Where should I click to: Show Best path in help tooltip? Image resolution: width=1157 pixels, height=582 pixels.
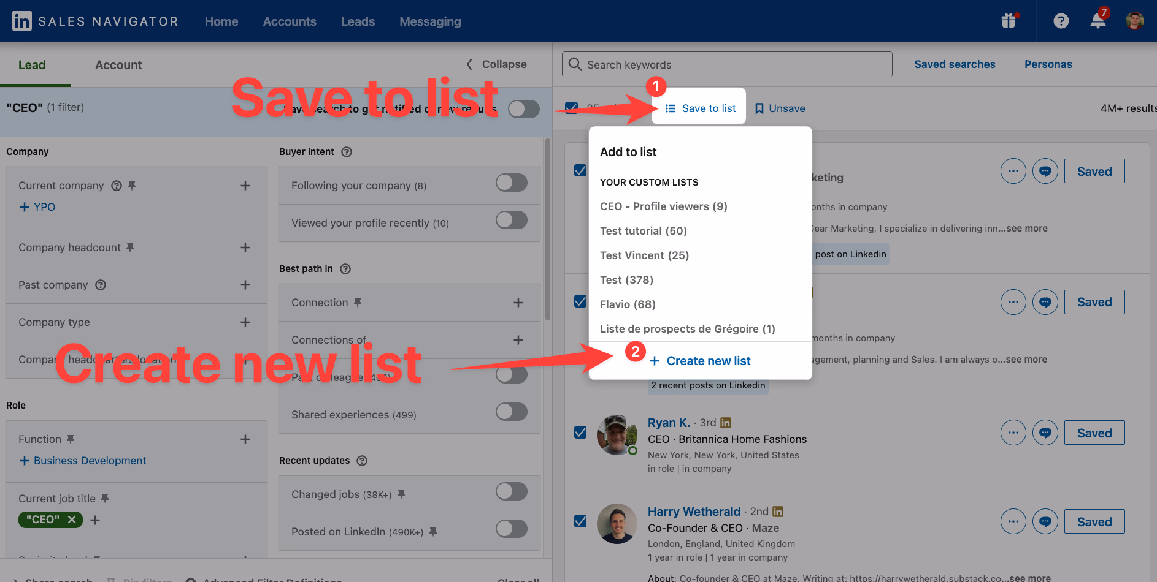point(345,269)
